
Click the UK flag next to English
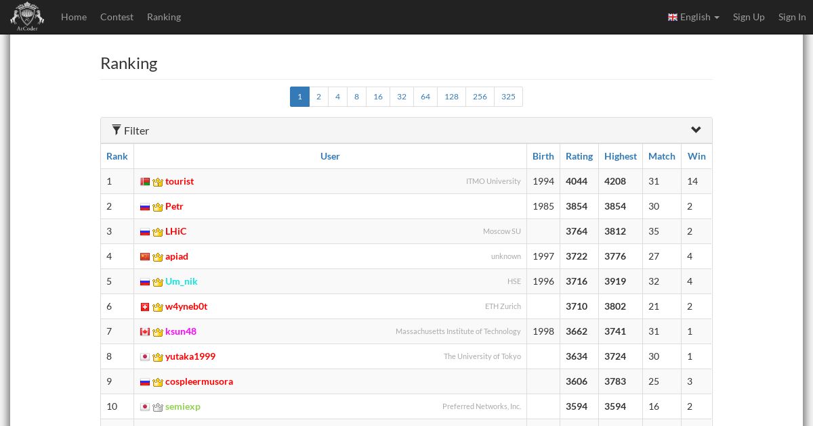673,17
